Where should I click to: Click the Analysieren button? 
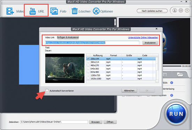150,43
